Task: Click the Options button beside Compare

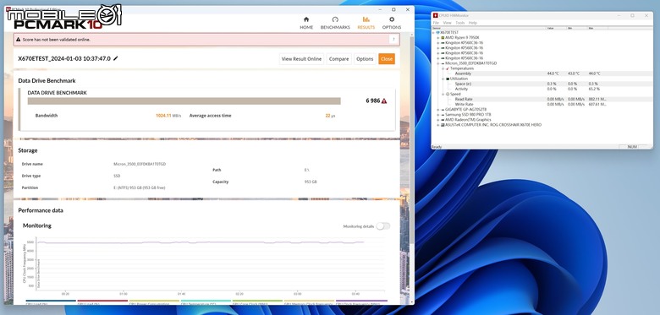Action: pos(365,59)
